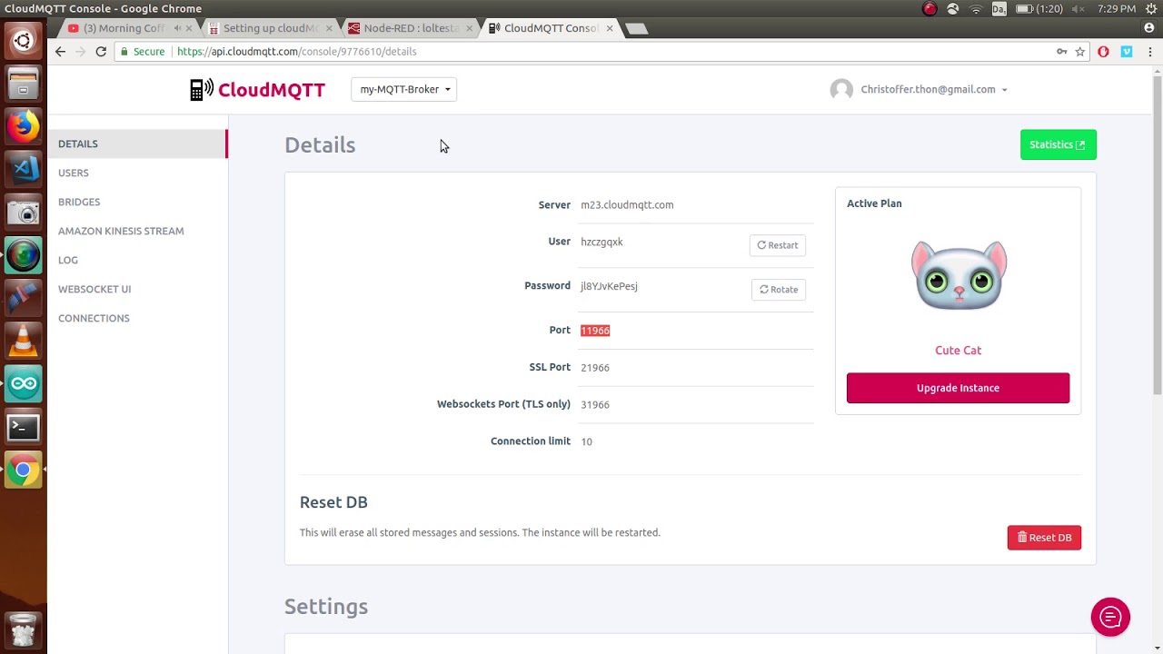Click the user avatar icon

coord(841,89)
